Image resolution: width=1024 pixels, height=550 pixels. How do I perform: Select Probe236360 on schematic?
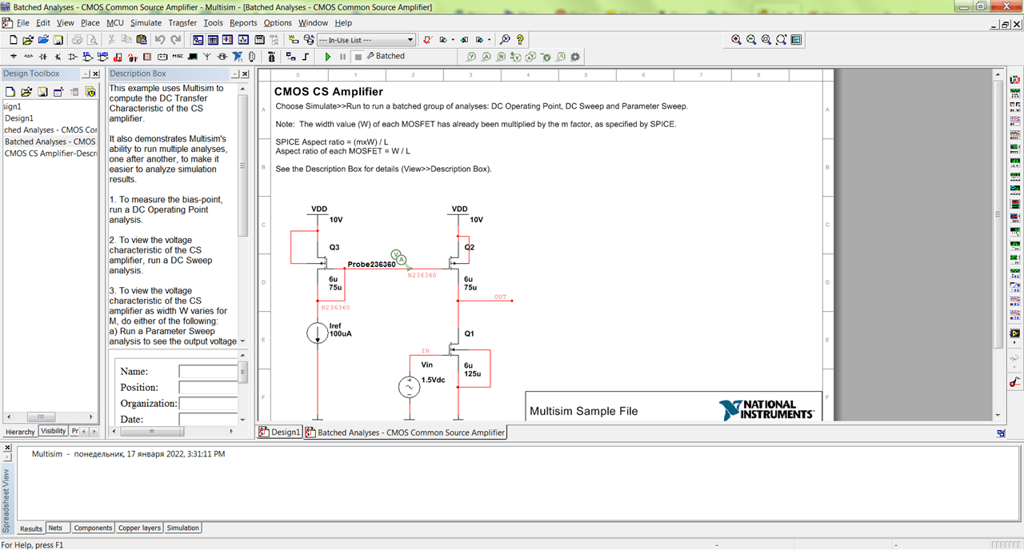tap(371, 264)
